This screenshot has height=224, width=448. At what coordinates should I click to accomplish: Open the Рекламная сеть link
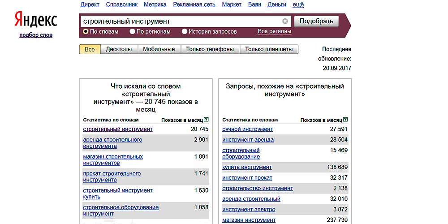(x=194, y=4)
